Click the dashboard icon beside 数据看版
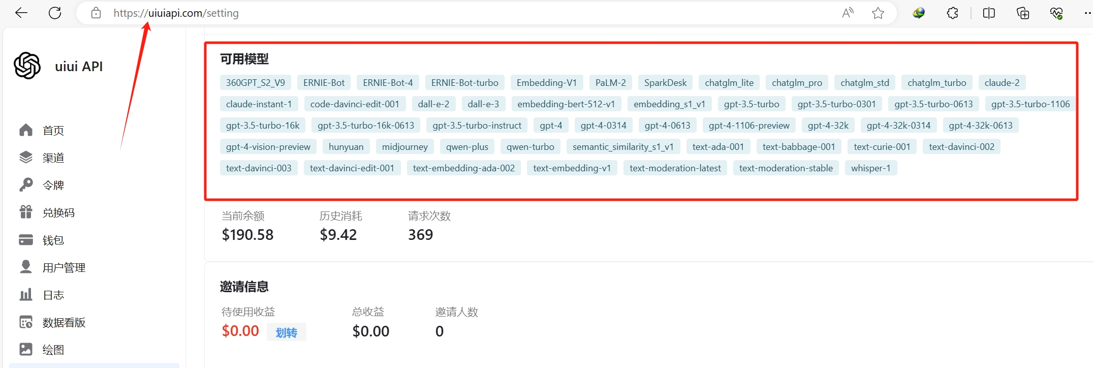1093x368 pixels. click(x=26, y=322)
